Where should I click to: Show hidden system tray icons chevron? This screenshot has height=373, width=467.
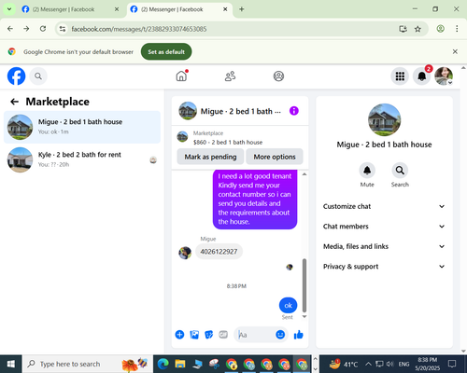(x=368, y=364)
